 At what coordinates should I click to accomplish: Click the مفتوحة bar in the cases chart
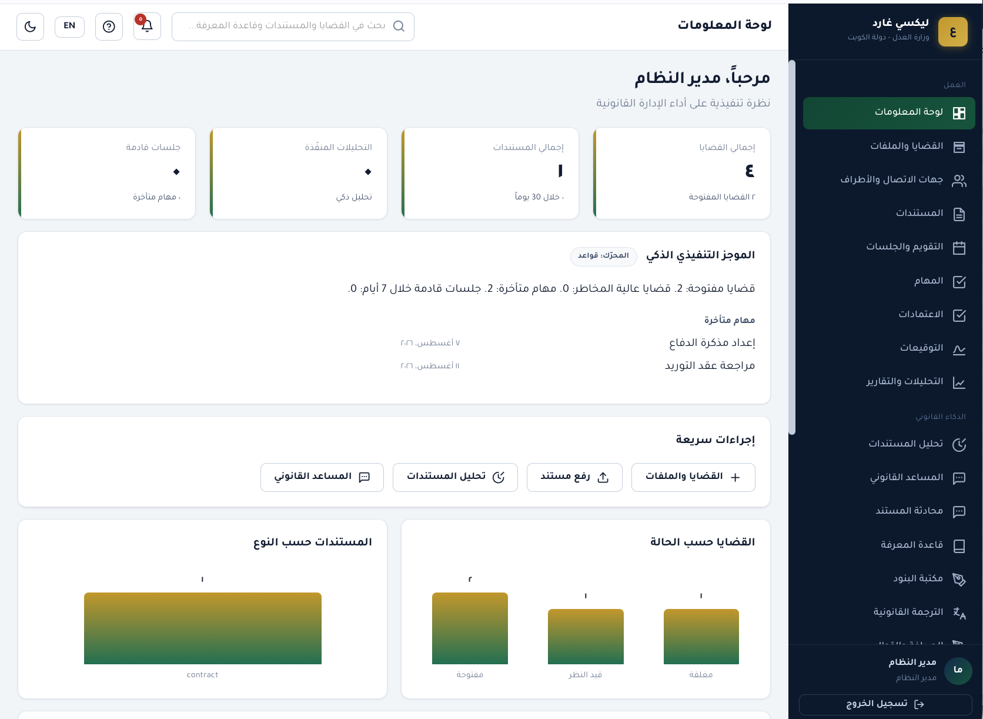pyautogui.click(x=470, y=628)
